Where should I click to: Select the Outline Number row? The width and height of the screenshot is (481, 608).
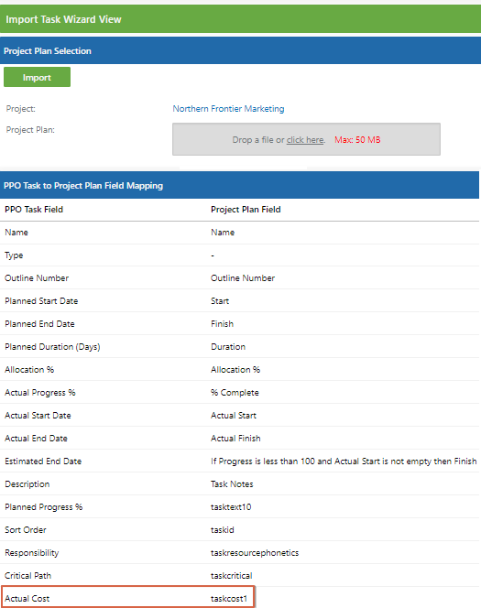pos(240,278)
